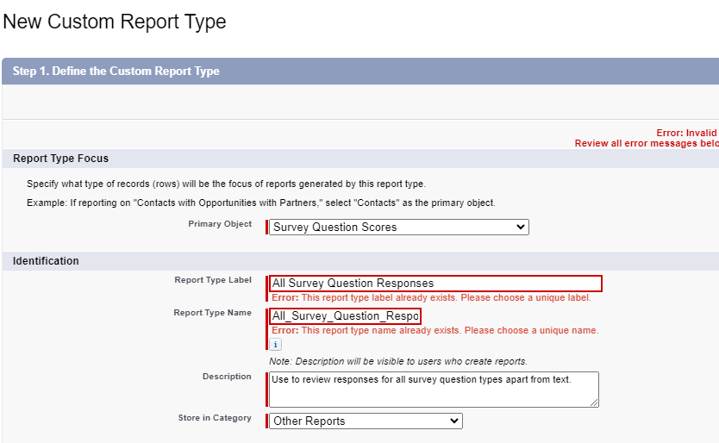Viewport: 719px width, 443px height.
Task: Click the "Description" field label
Action: 227,376
